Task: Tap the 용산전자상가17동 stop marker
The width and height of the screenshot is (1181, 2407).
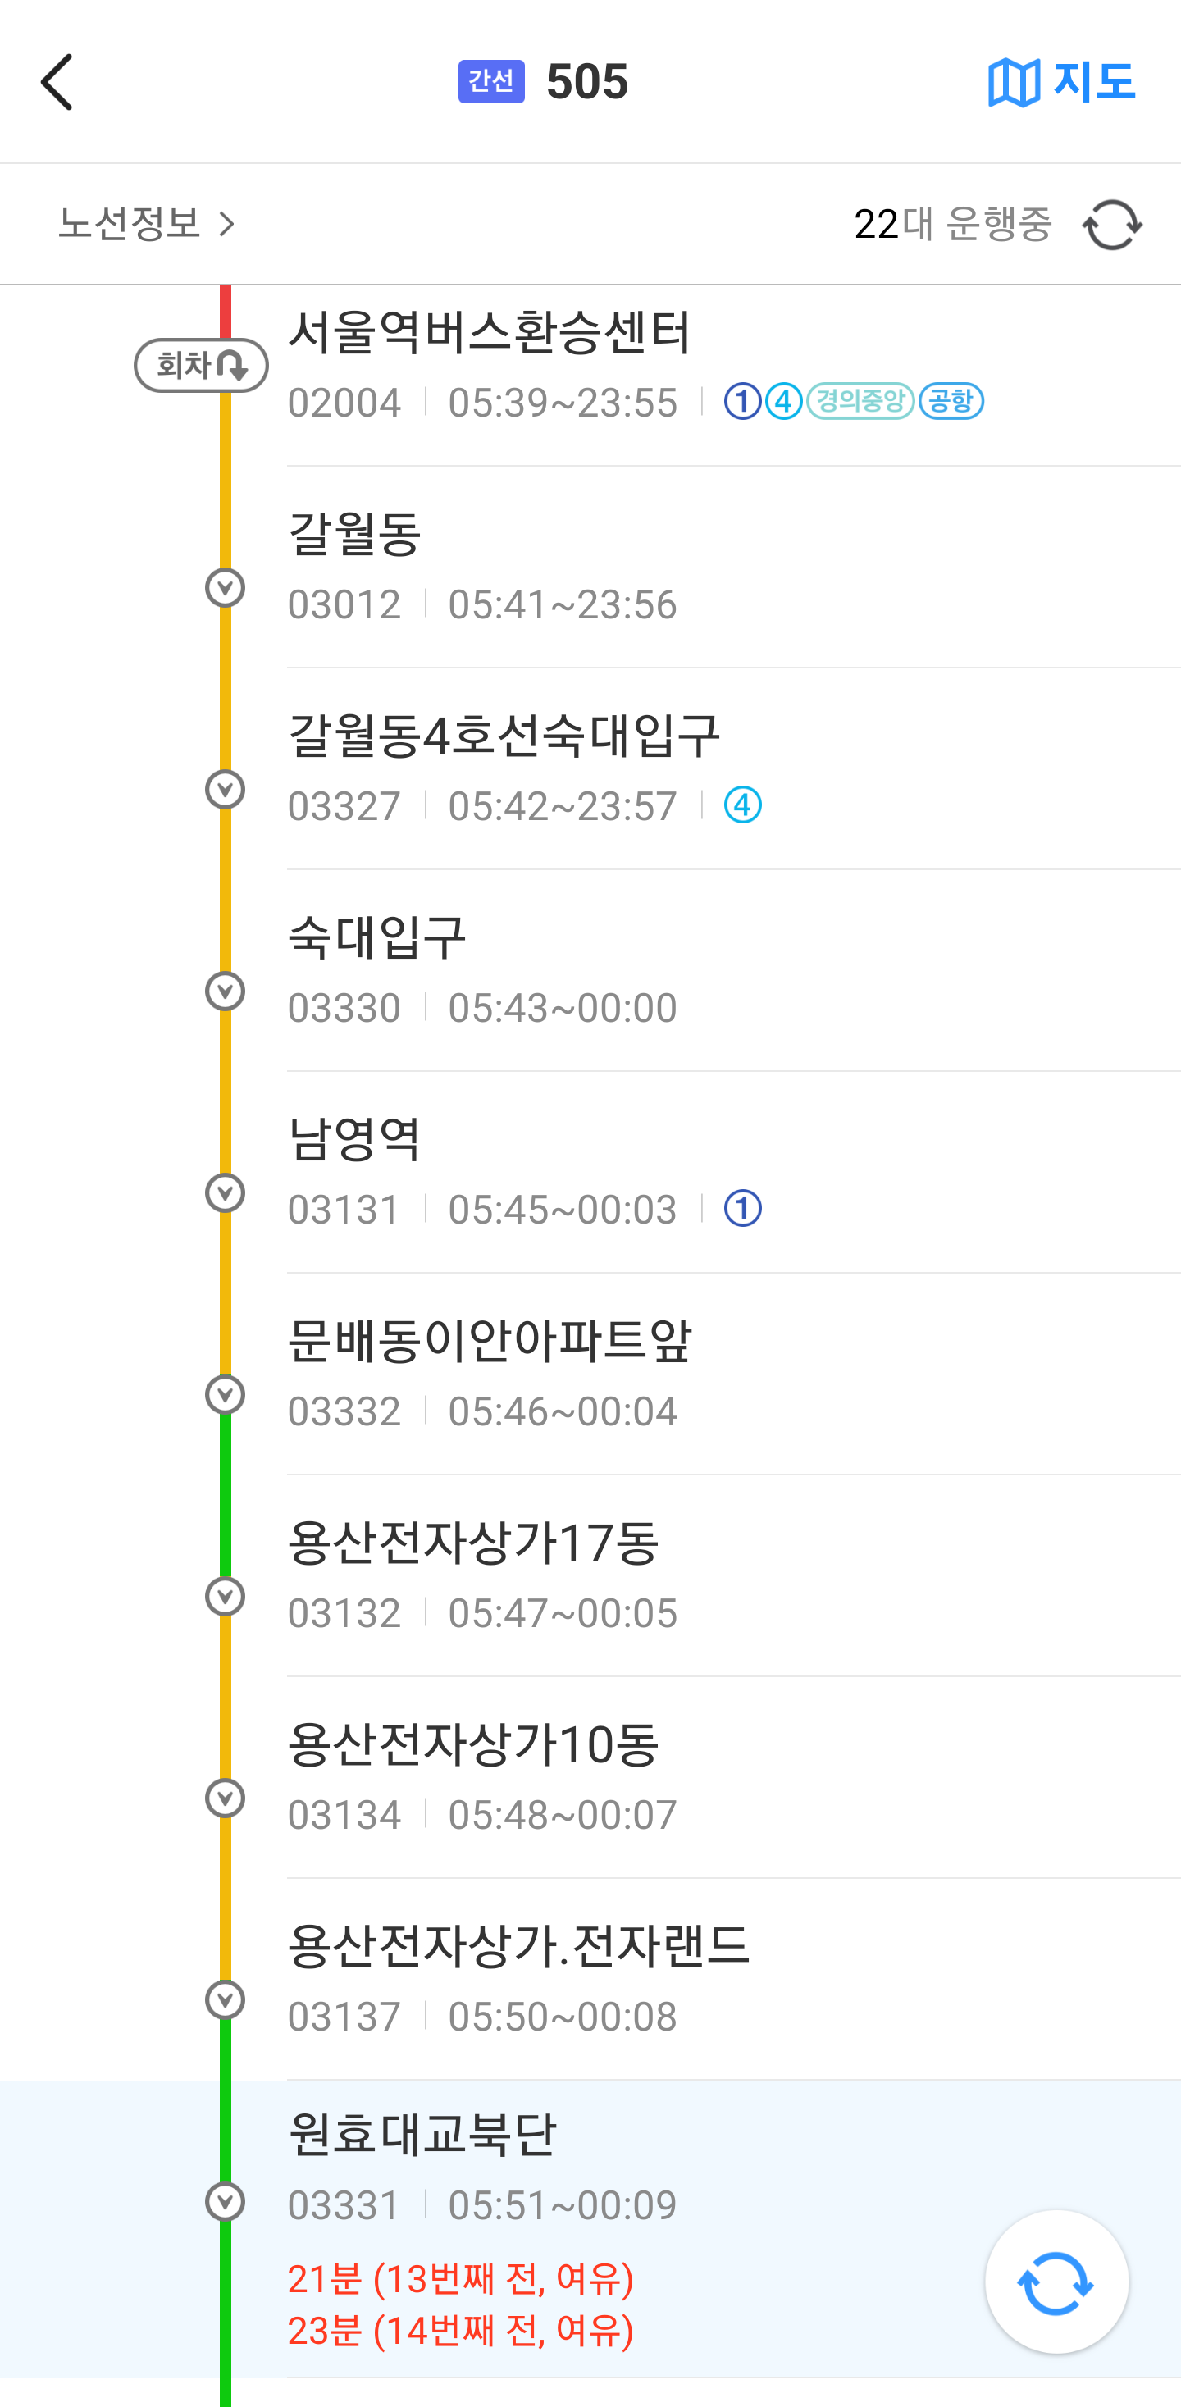Action: (226, 1597)
